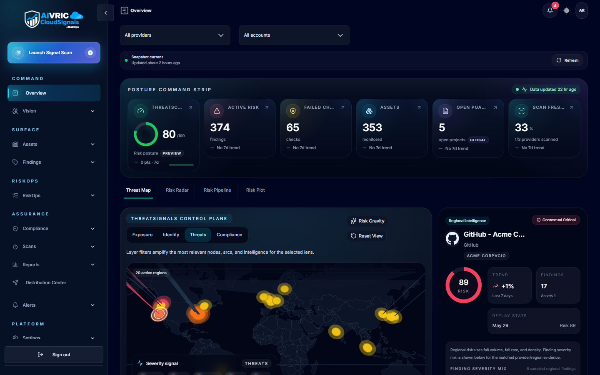The height and width of the screenshot is (375, 600).
Task: Click the Regional Intelligence badge
Action: [x=467, y=221]
